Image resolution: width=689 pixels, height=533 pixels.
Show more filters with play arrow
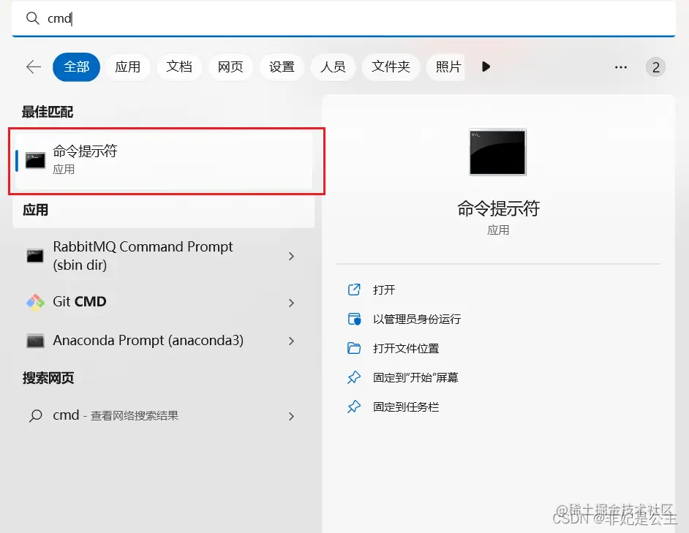click(486, 67)
